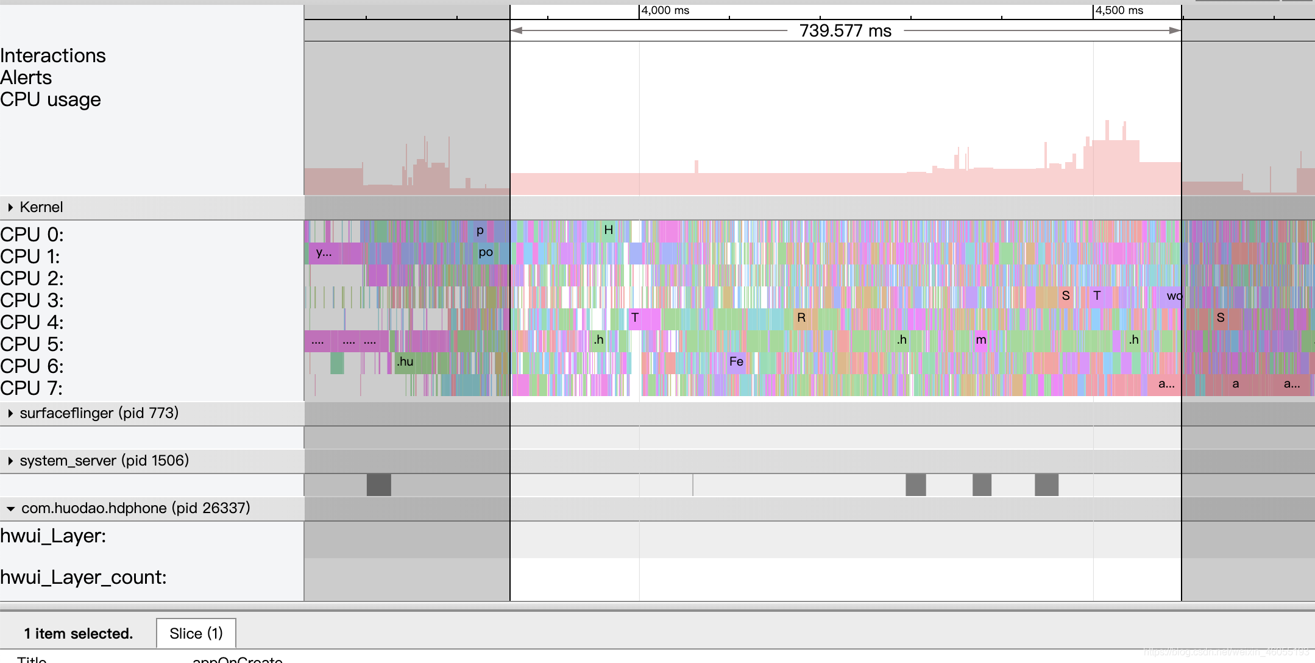Click the 4,000 ms ruler mark

(665, 10)
